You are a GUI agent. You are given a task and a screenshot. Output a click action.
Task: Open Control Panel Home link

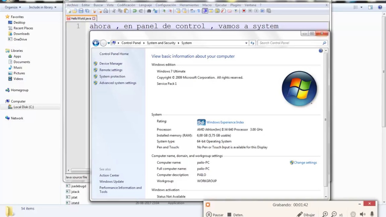click(114, 54)
